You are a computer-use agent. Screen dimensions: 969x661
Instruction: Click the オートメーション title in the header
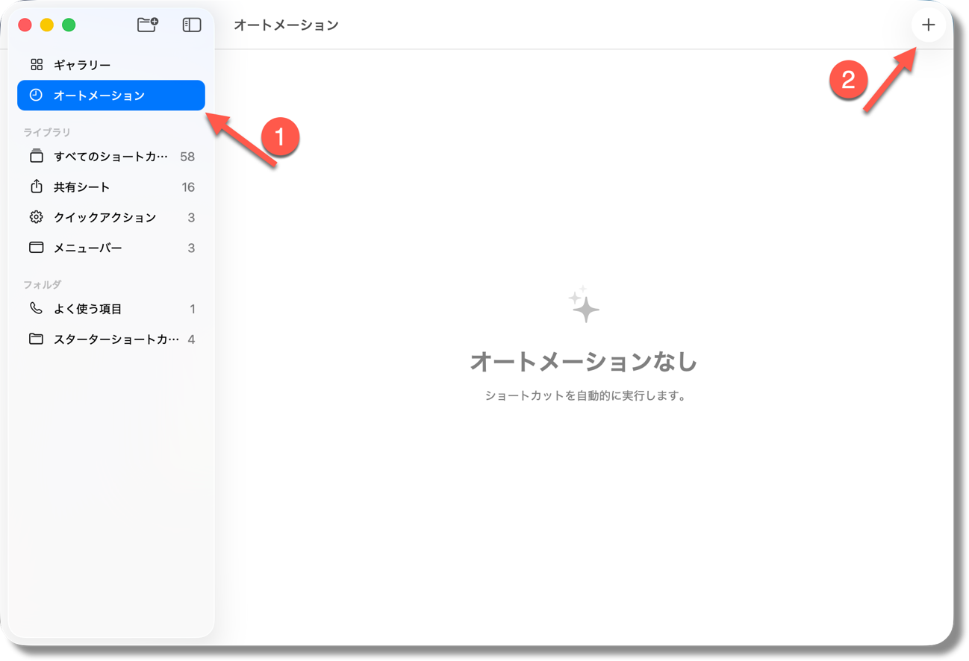point(287,24)
